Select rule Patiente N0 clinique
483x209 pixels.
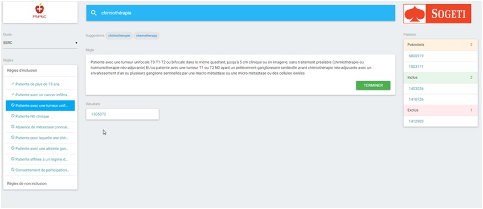click(x=40, y=116)
